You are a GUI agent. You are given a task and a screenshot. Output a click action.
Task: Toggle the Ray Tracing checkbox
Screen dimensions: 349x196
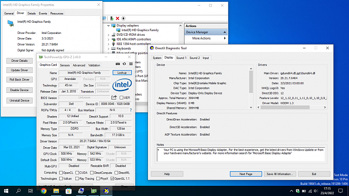(x=77, y=179)
